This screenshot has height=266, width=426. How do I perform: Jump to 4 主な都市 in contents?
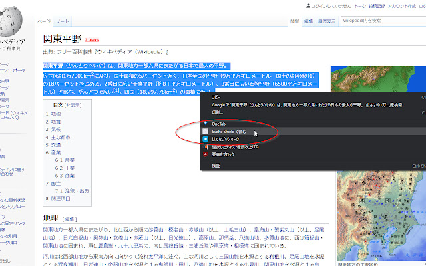click(x=58, y=138)
